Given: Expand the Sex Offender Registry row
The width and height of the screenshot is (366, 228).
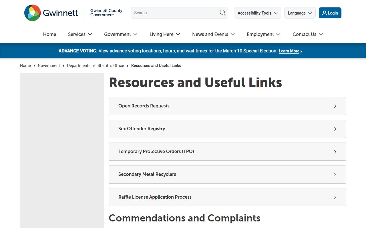Looking at the screenshot, I should [227, 129].
